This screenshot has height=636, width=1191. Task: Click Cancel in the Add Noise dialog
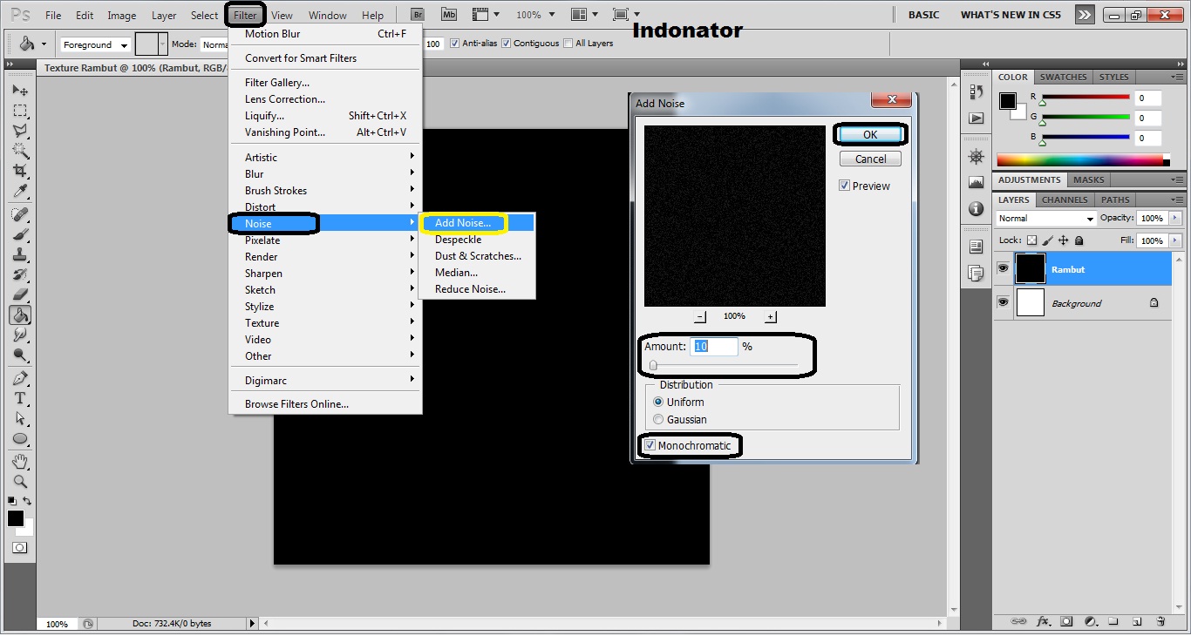[869, 158]
